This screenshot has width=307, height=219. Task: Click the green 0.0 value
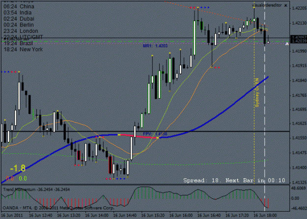click(x=23, y=178)
